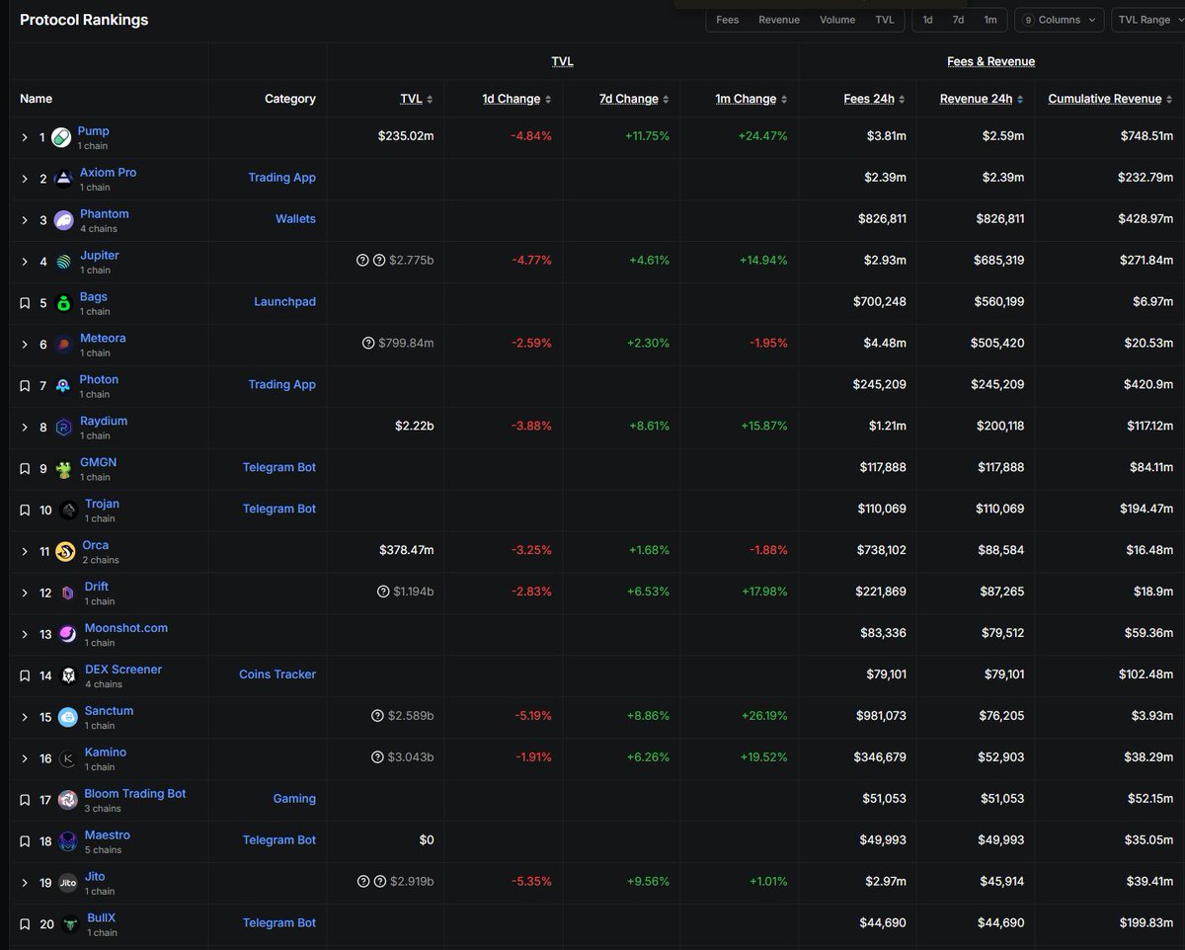Switch to the 1m time period

(989, 20)
